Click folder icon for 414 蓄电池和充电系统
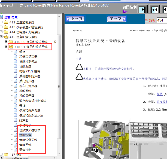Image resolution: width=167 pixels, height=159 pixels. pos(6,32)
